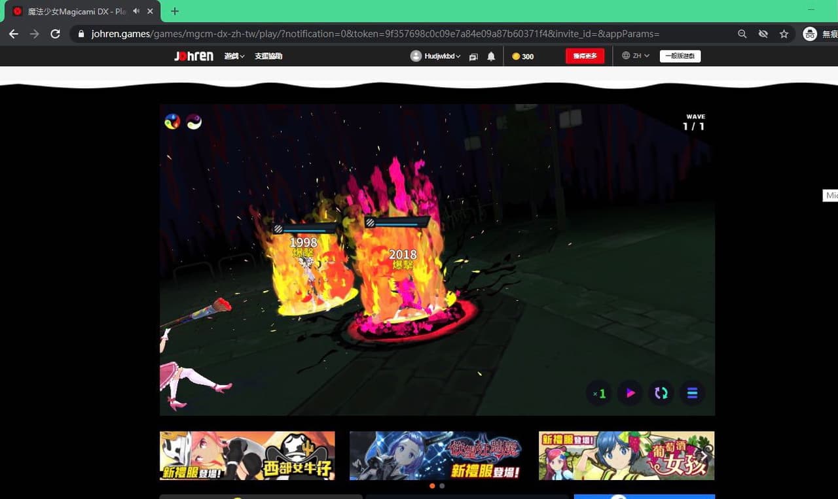This screenshot has width=838, height=499.
Task: Open the 葡萄酒女孩 banner
Action: point(627,455)
